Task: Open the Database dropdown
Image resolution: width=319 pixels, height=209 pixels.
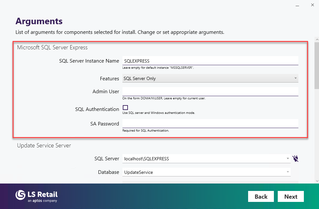Action: coord(287,172)
